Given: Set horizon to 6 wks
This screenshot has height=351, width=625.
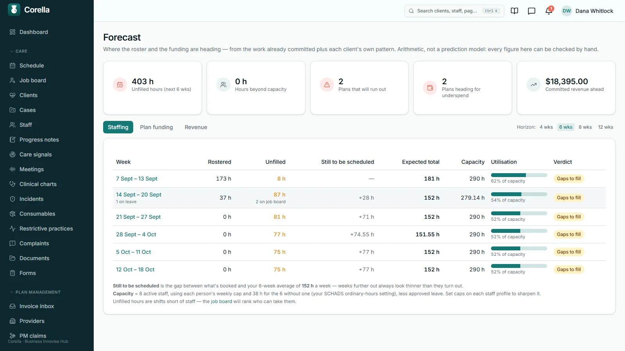Looking at the screenshot, I should pos(566,127).
